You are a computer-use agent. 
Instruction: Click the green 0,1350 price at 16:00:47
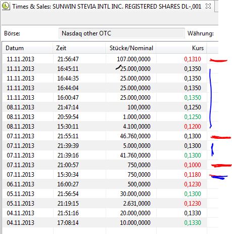pyautogui.click(x=193, y=98)
